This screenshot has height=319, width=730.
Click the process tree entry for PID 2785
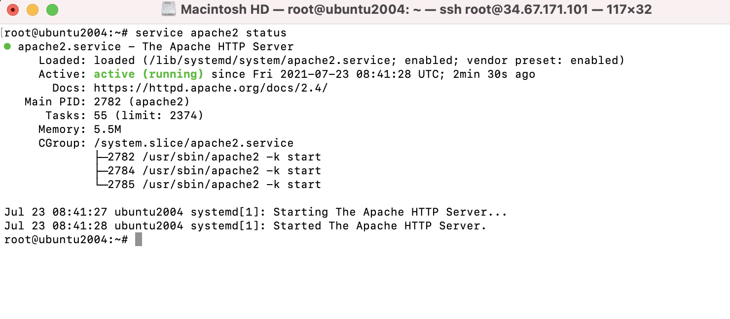pos(207,185)
